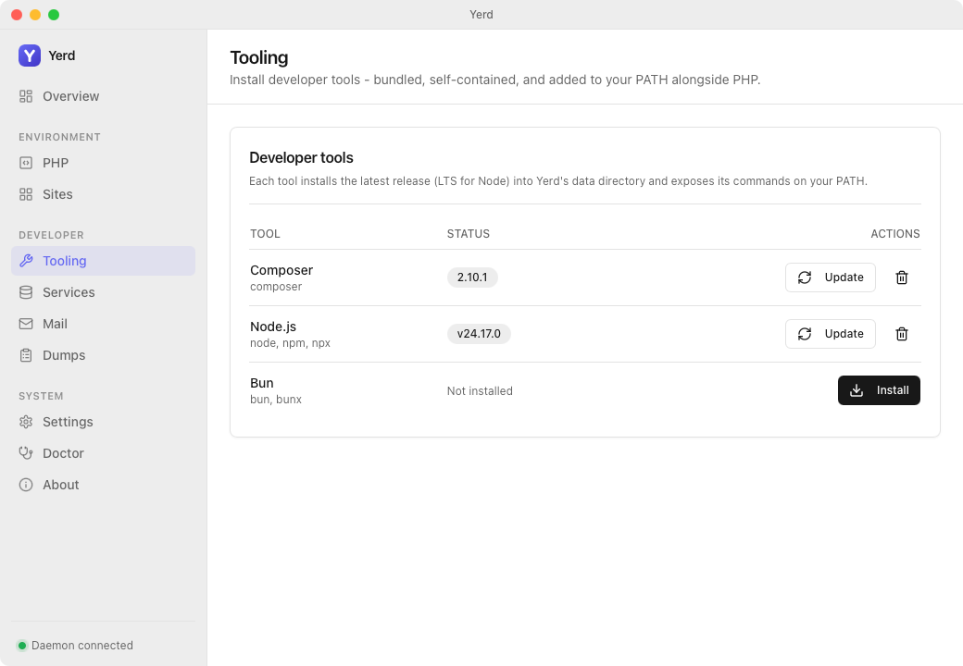
Task: Open the Overview page
Action: click(103, 96)
